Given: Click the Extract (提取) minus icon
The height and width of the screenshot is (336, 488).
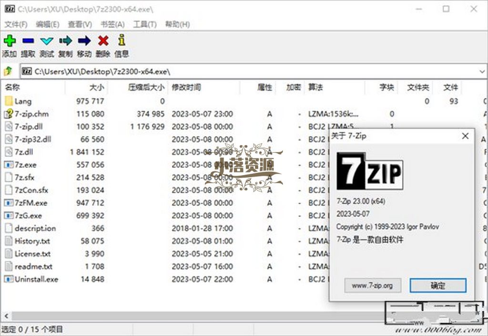Looking at the screenshot, I should pyautogui.click(x=28, y=41).
